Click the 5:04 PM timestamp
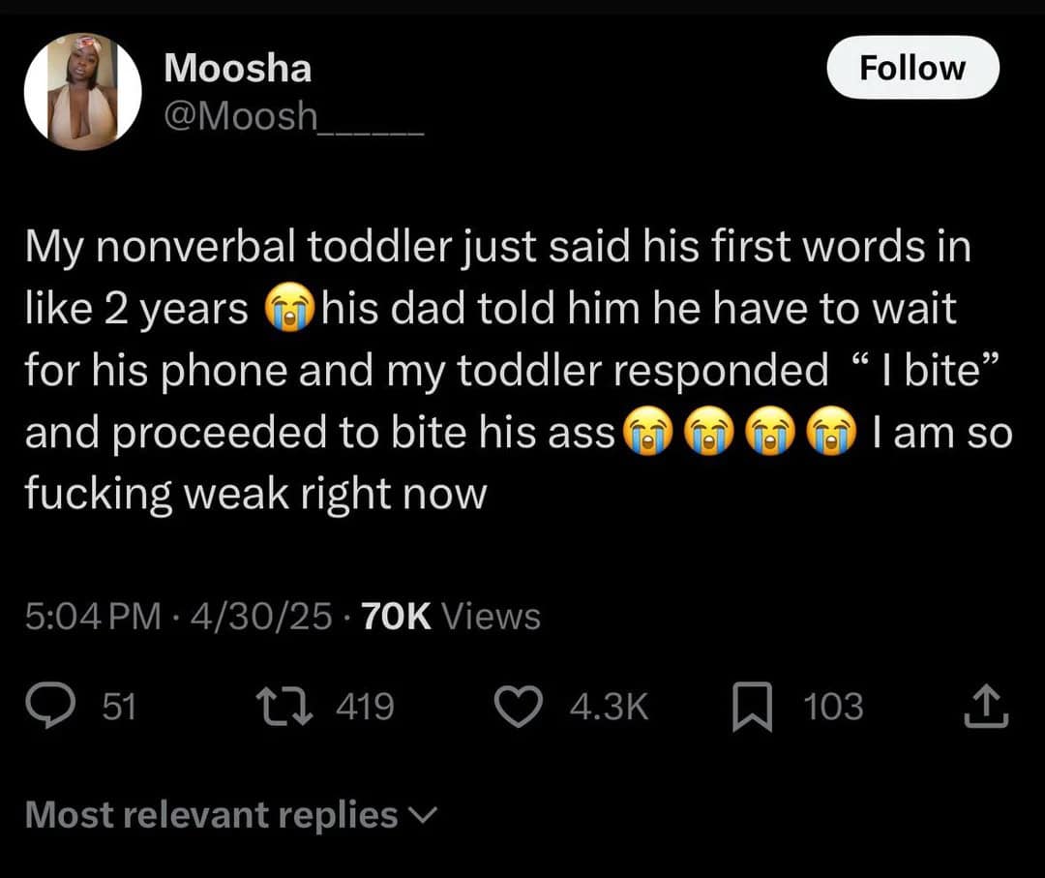The width and height of the screenshot is (1045, 878). click(93, 617)
